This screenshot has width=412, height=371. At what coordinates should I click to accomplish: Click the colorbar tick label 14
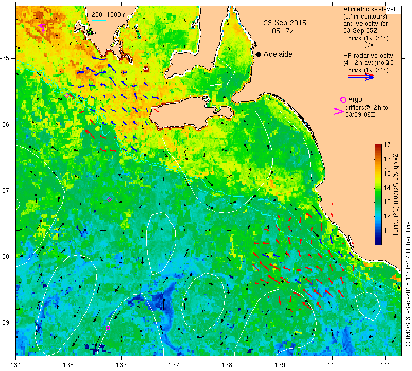(x=387, y=188)
